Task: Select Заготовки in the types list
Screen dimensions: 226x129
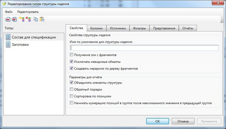Action: (x=34, y=45)
